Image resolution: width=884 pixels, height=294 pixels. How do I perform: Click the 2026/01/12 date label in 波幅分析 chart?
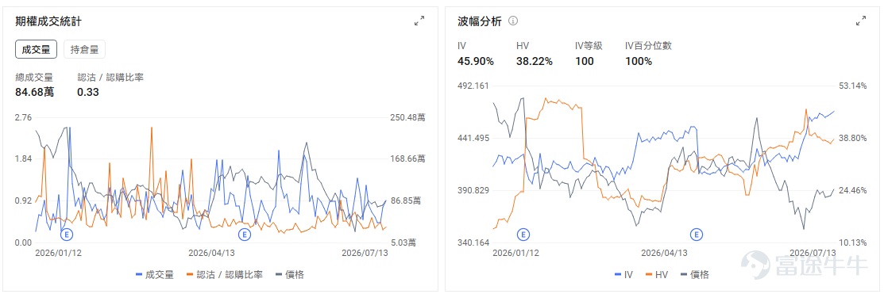coord(515,253)
